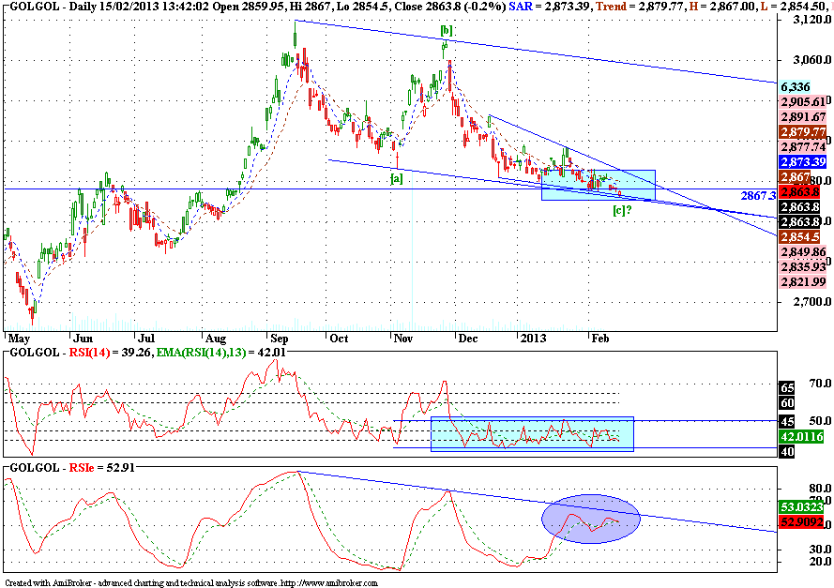Click the 3,060.0 price axis label
Image resolution: width=834 pixels, height=588 pixels.
tap(811, 60)
